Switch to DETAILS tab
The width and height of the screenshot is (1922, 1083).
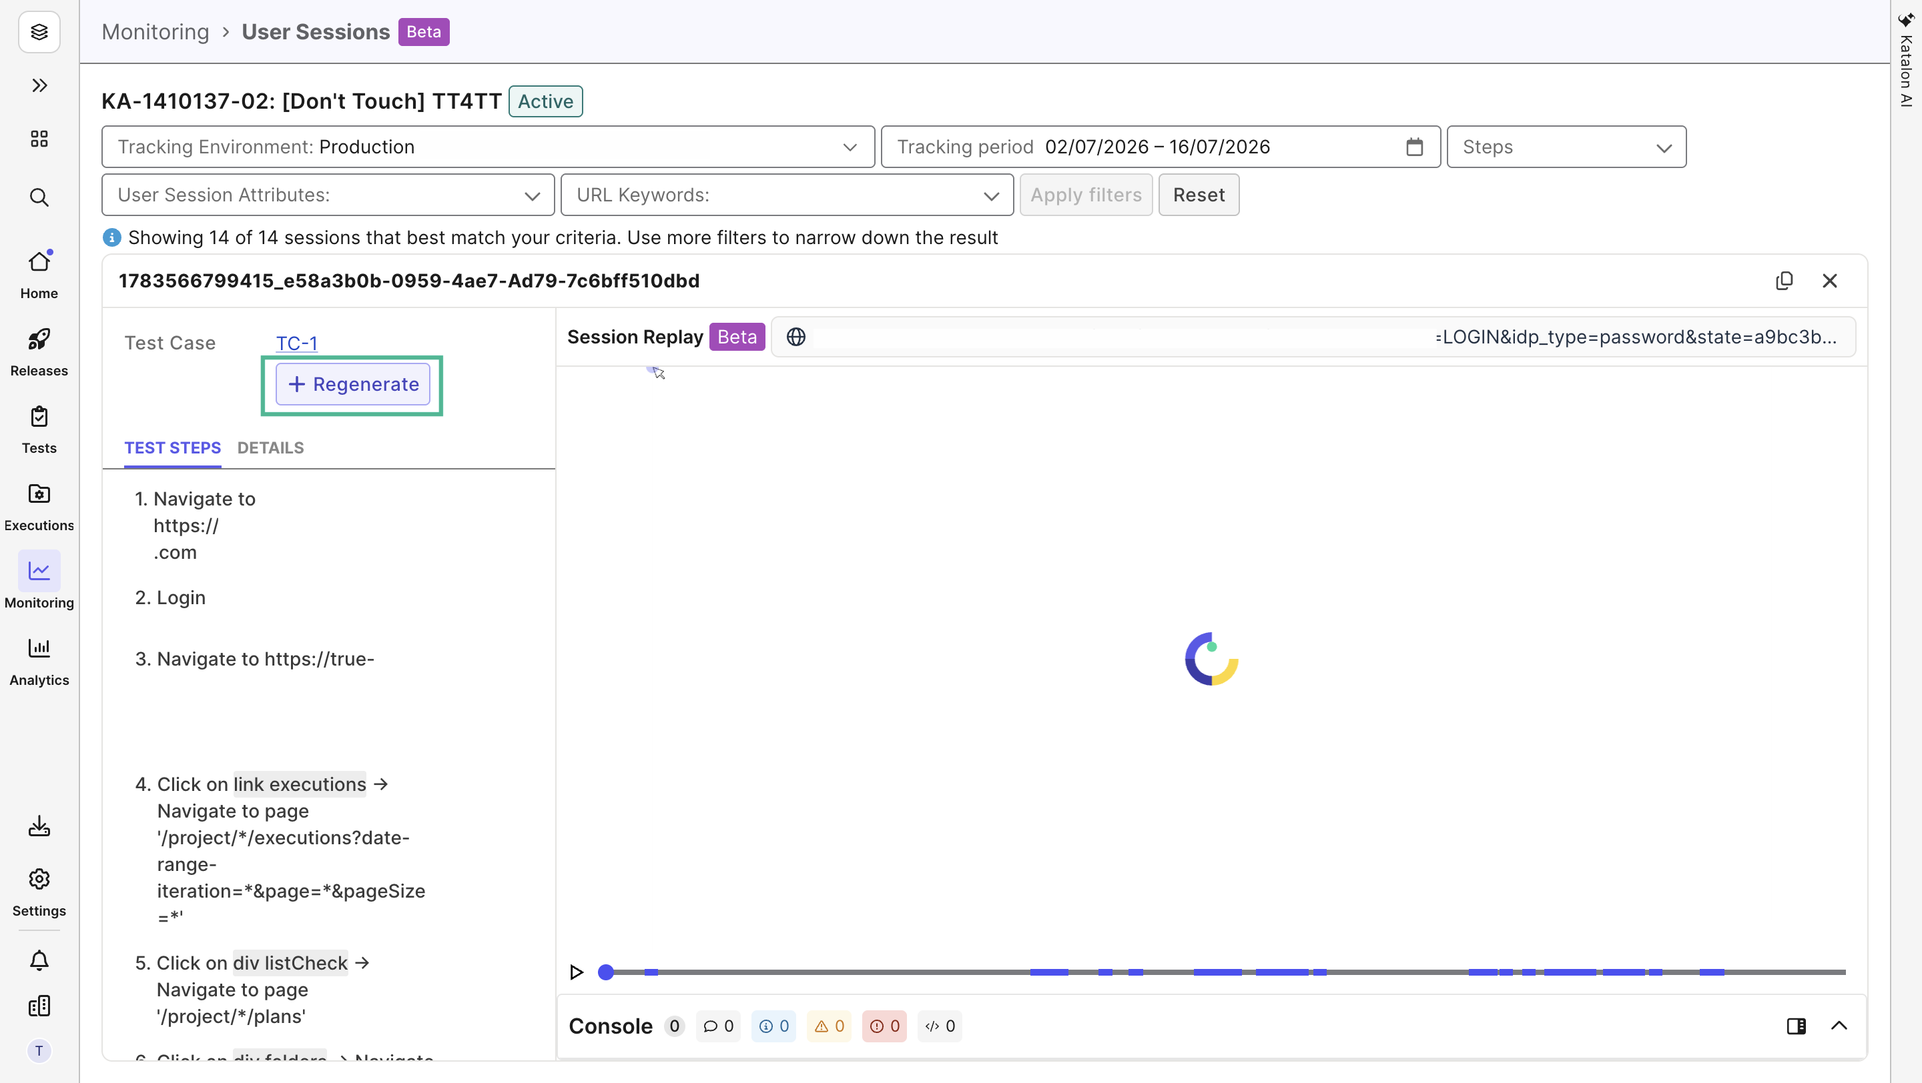270,448
